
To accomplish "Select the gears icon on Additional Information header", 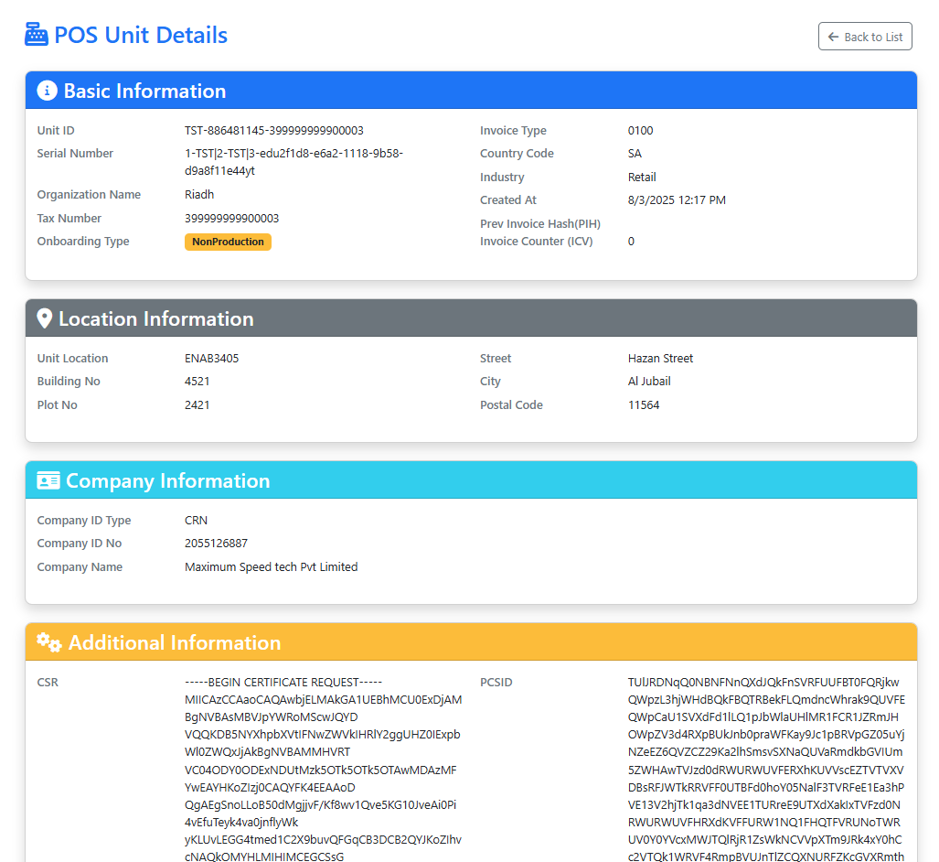I will 48,642.
